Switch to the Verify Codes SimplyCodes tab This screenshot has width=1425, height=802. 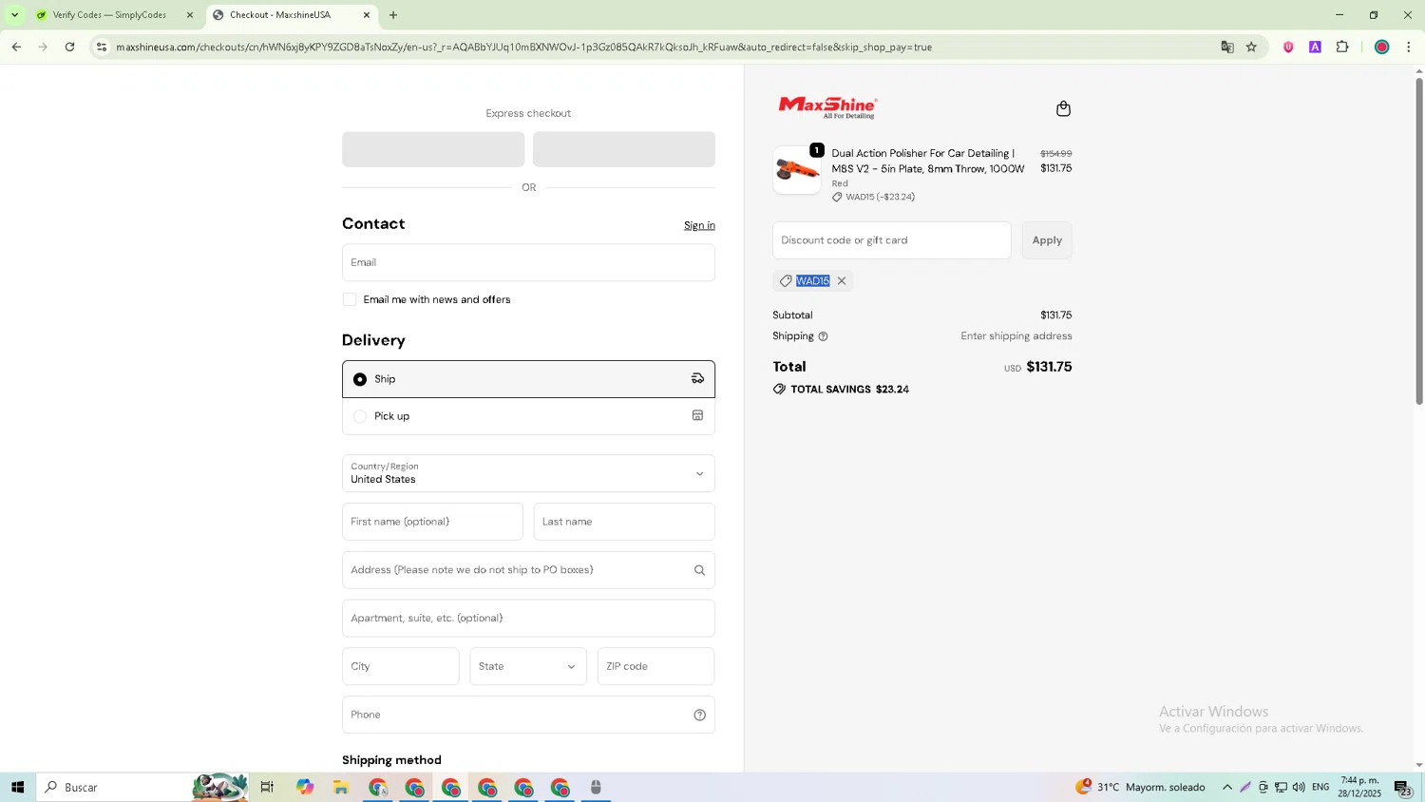[x=110, y=15]
